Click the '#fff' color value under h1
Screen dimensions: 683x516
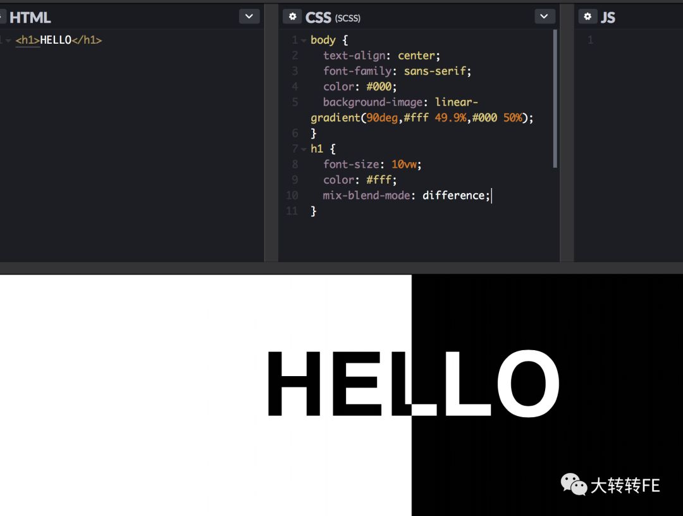[x=379, y=180]
